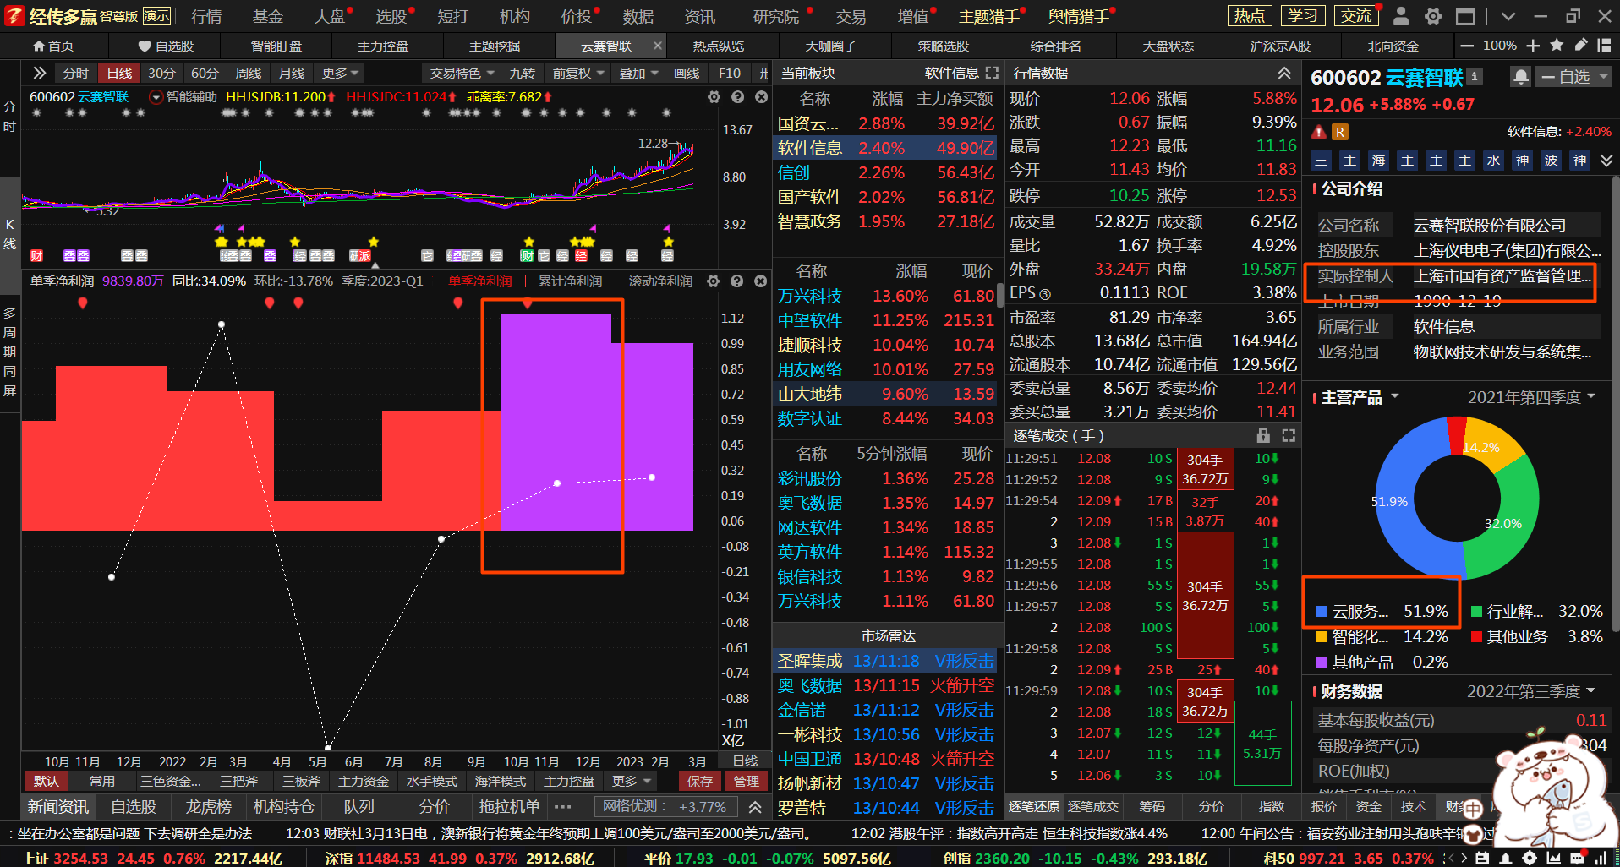Viewport: 1620px width, 867px height.
Task: Open the 叠加 dropdown
Action: point(638,74)
